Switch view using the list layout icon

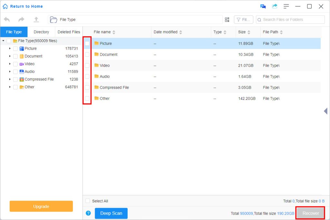point(227,19)
